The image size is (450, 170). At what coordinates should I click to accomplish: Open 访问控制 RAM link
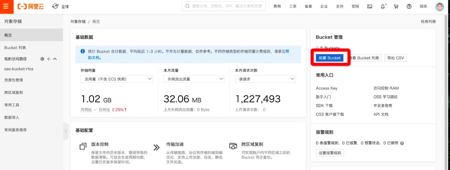pos(386,88)
